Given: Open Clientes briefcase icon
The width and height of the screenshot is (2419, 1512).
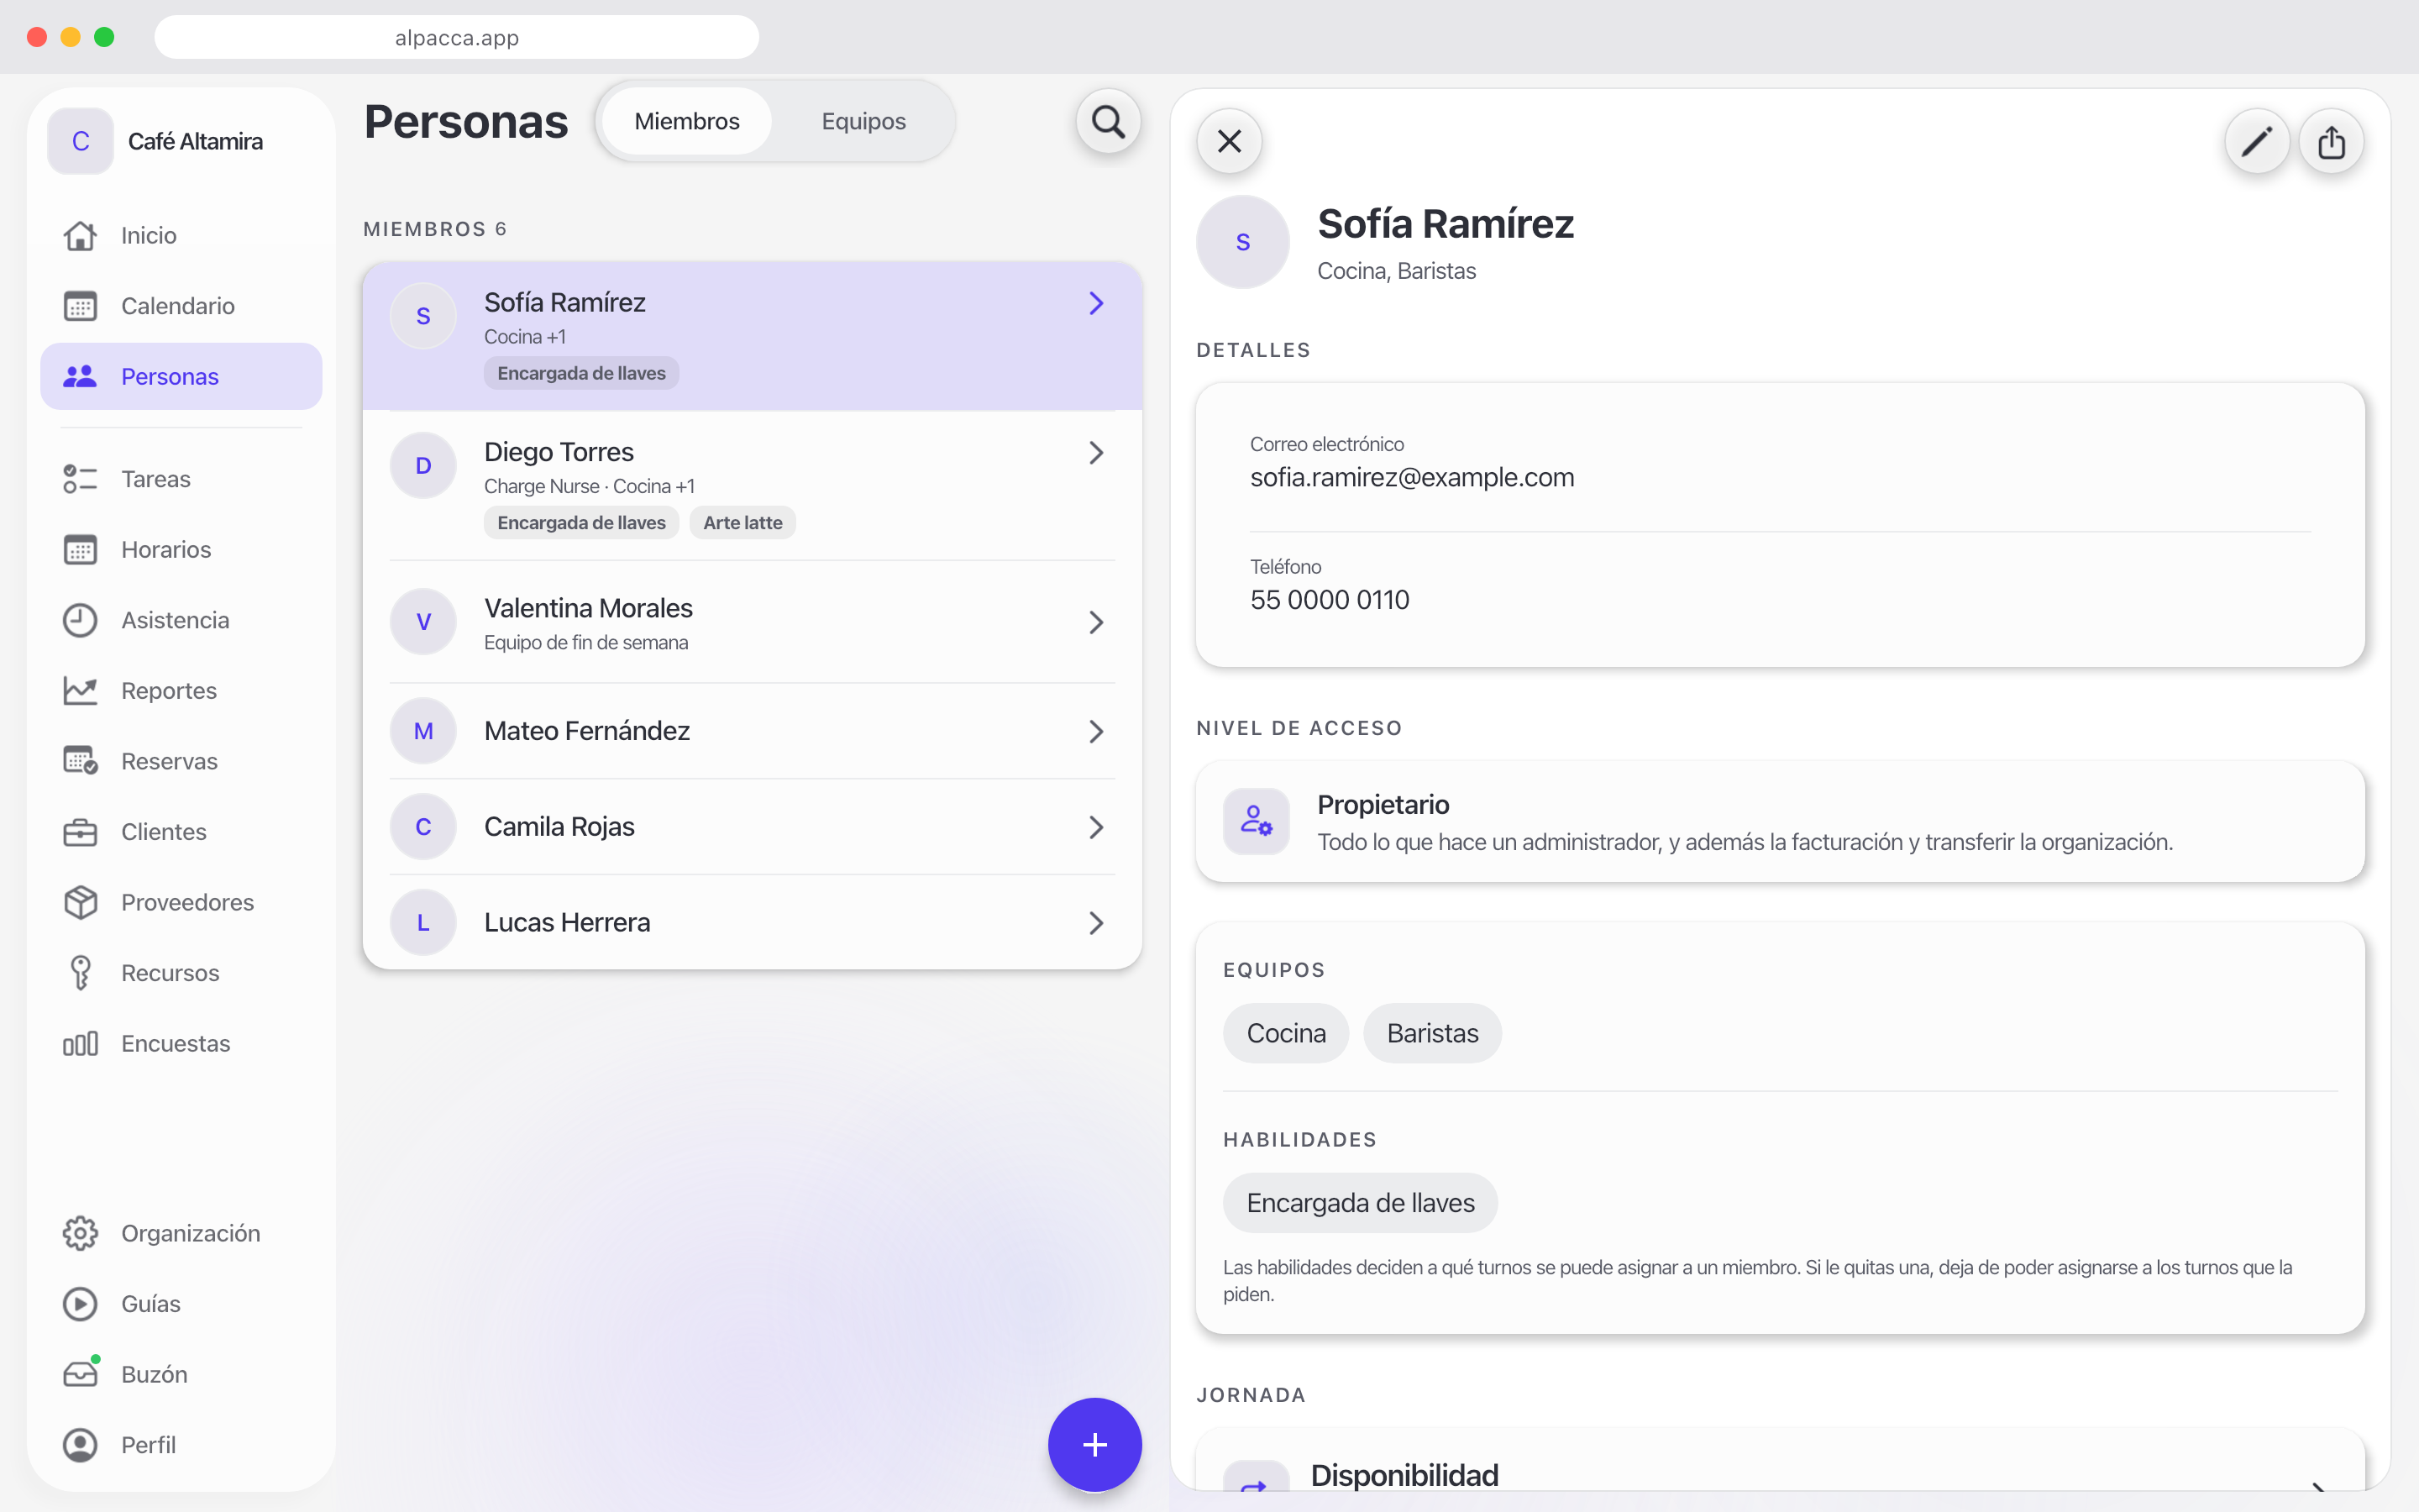Looking at the screenshot, I should tap(80, 832).
